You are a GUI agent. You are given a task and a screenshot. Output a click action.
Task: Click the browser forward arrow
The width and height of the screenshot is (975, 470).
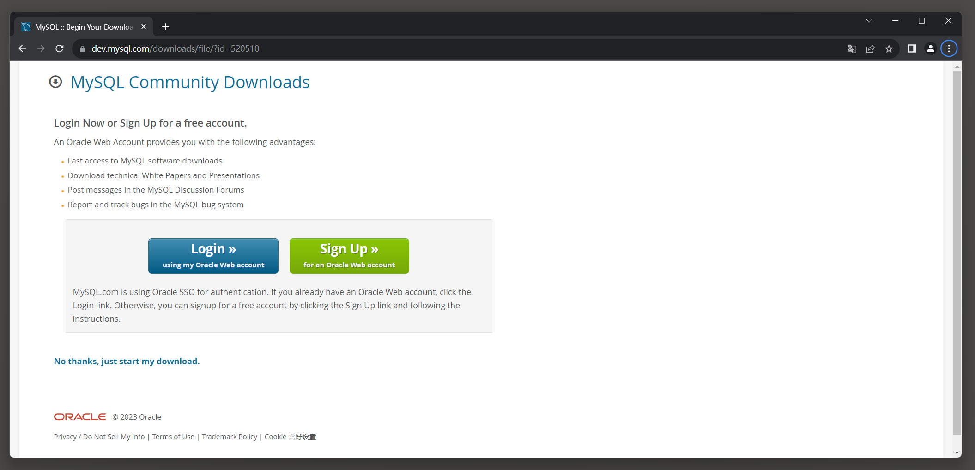point(41,48)
